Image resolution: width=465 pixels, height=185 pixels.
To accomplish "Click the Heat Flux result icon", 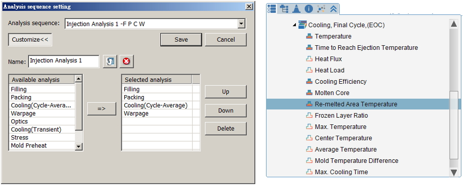I will coord(309,59).
